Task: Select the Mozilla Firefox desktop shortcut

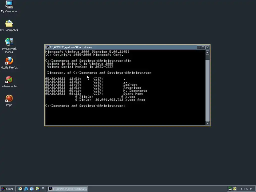Action: point(9,63)
